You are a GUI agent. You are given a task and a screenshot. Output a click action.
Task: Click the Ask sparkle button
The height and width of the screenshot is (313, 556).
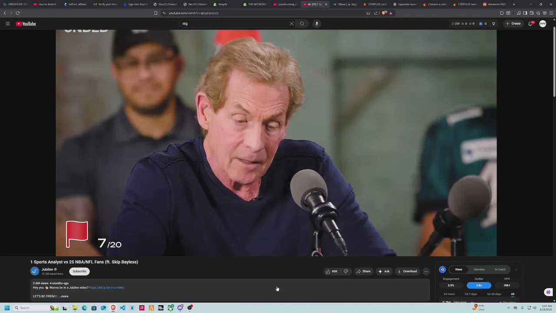pos(384,271)
